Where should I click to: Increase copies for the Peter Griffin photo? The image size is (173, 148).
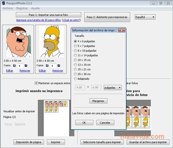coord(14,65)
